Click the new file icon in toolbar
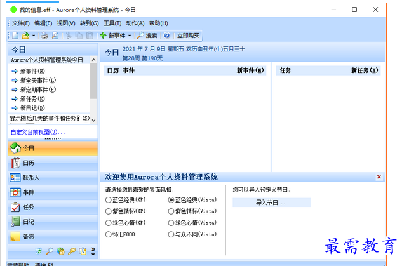Image resolution: width=402 pixels, height=266 pixels. coord(15,36)
